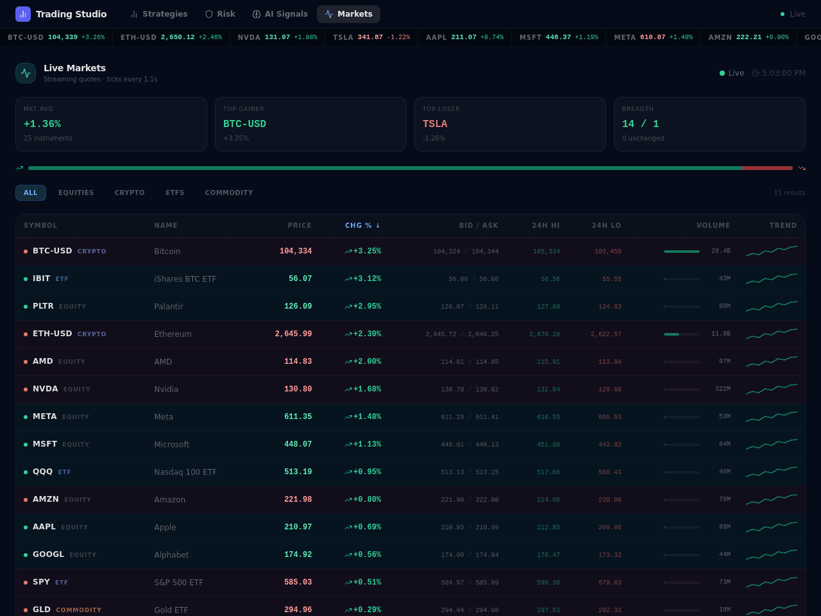Click the TREND column header

783,226
